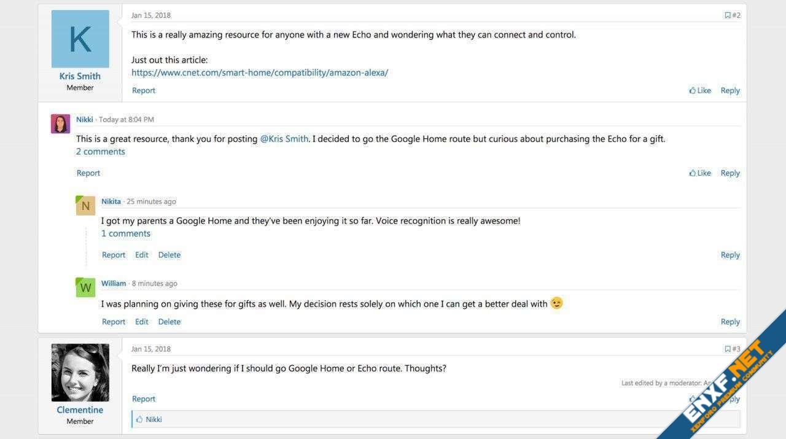Click the @Kris Smith mention link
The height and width of the screenshot is (439, 786).
pos(284,139)
